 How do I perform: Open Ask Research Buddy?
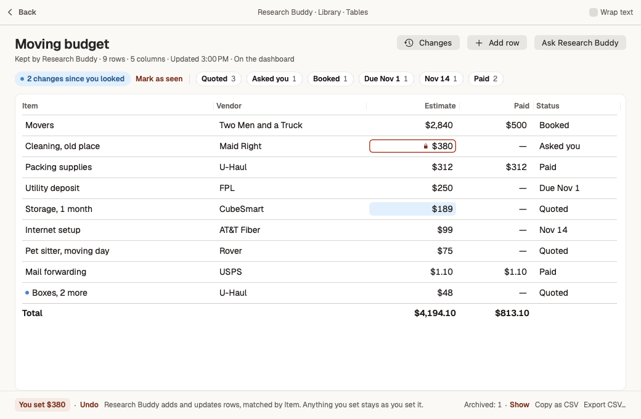point(580,43)
